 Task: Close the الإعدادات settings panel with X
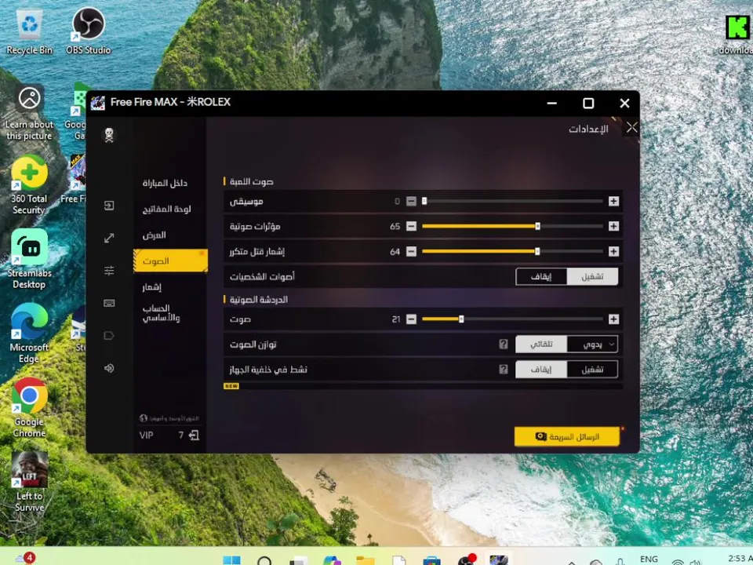631,128
